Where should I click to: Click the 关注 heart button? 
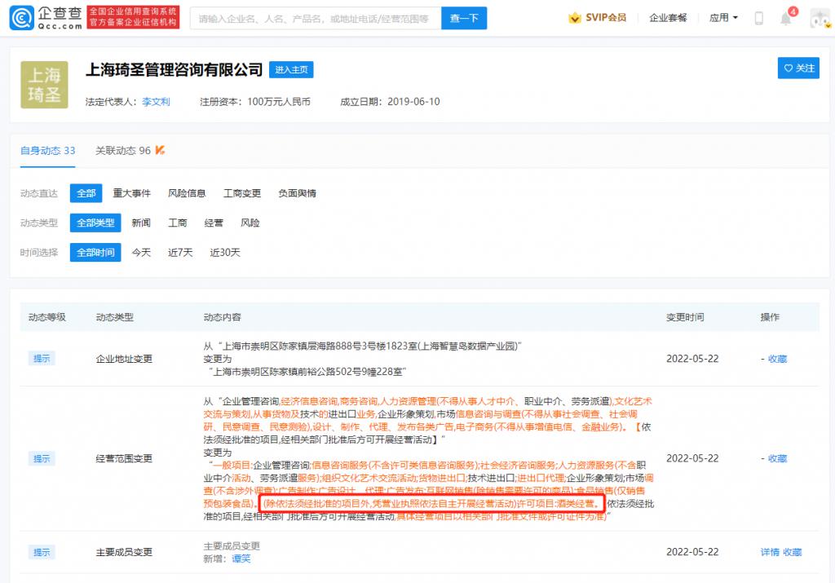798,68
